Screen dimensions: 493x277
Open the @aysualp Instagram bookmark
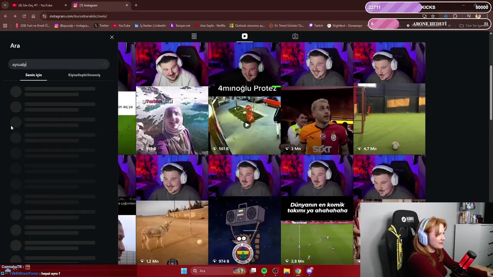coord(72,26)
